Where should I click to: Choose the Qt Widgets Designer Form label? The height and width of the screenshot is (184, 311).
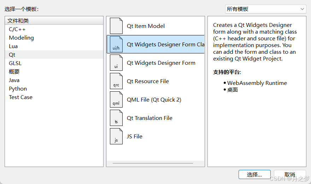click(x=161, y=63)
